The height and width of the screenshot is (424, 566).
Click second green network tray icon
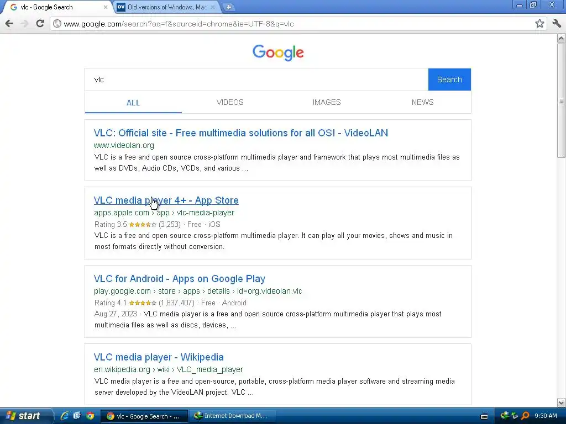pos(515,416)
